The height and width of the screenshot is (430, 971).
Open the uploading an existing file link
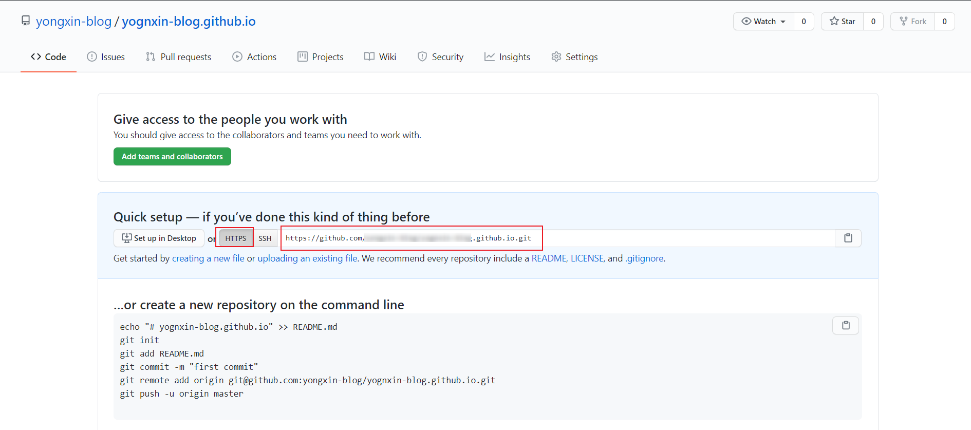click(307, 258)
